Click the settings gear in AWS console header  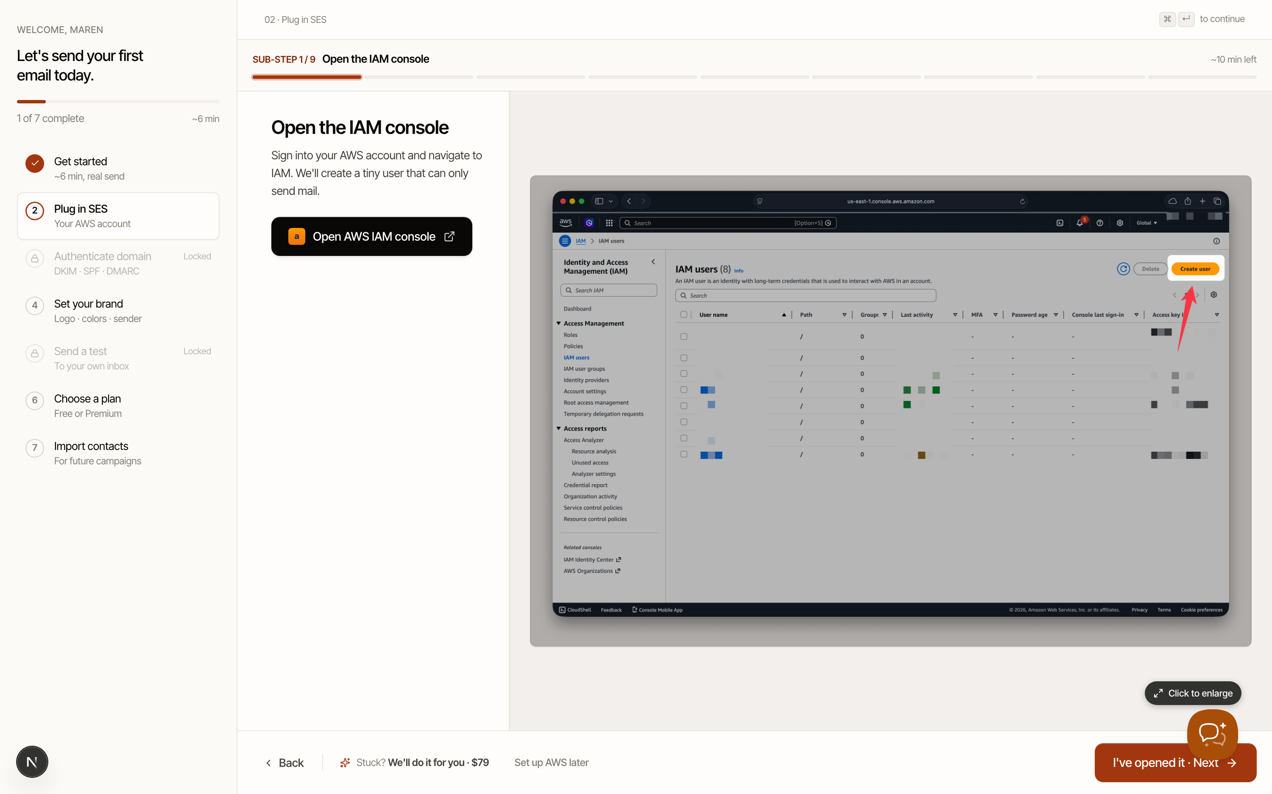(x=1120, y=223)
